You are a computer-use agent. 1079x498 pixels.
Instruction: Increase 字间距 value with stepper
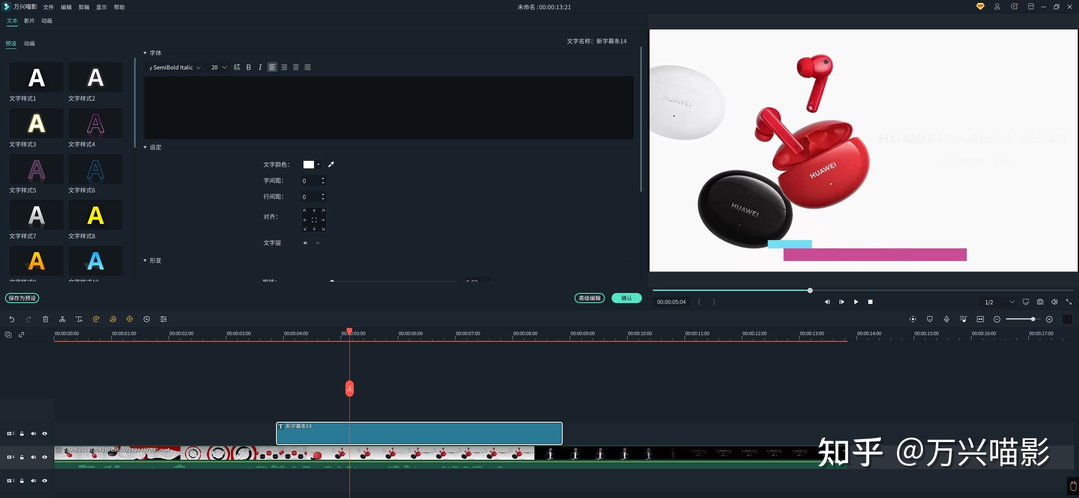[323, 178]
